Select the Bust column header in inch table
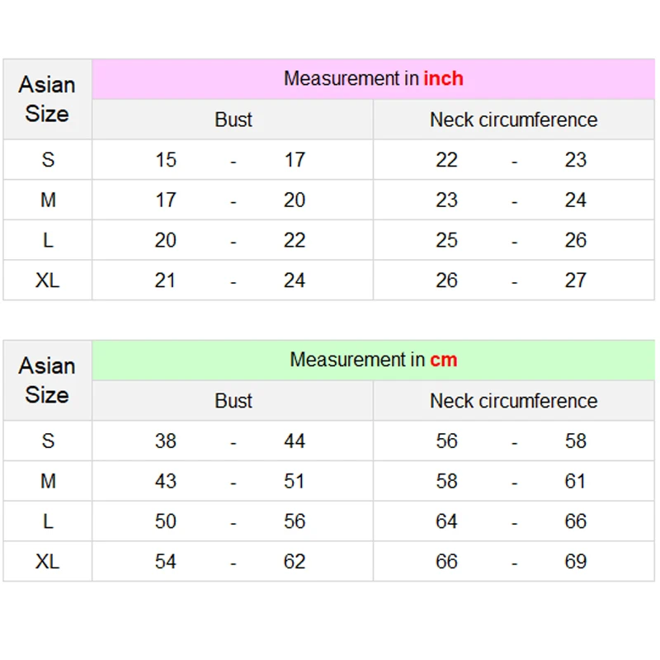Viewport: 660px width, 660px height. click(233, 120)
